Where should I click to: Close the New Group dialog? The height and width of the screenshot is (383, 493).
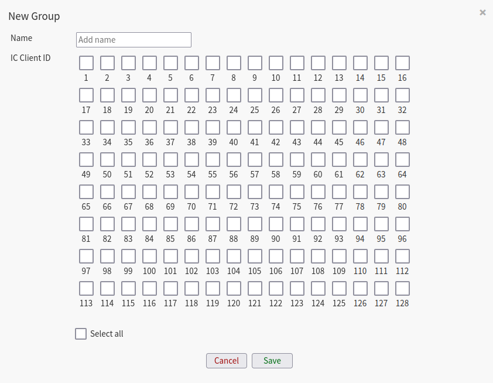pyautogui.click(x=482, y=12)
